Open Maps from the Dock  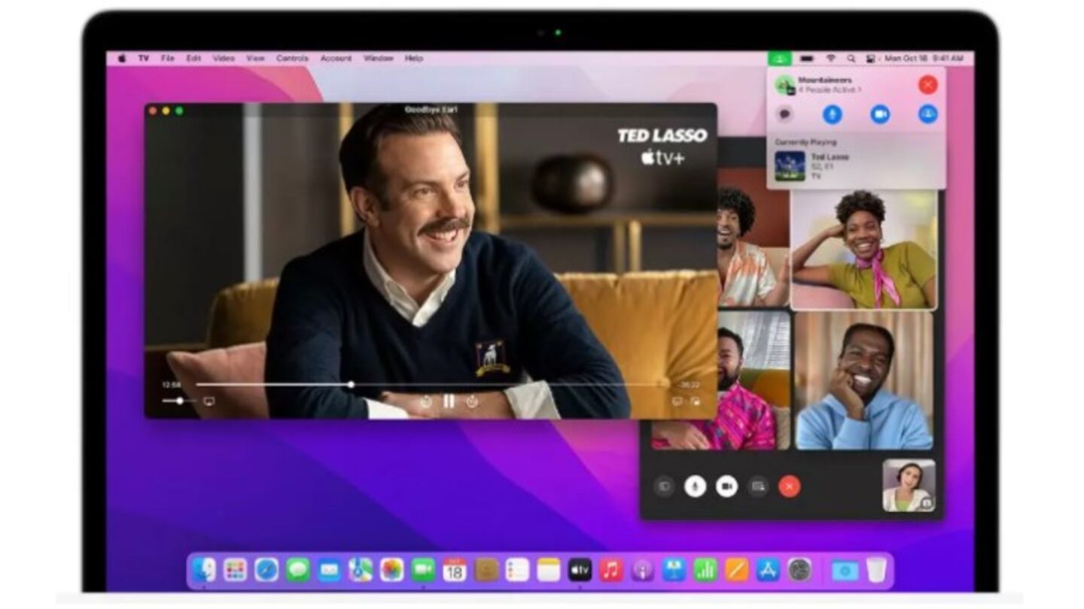click(x=361, y=570)
